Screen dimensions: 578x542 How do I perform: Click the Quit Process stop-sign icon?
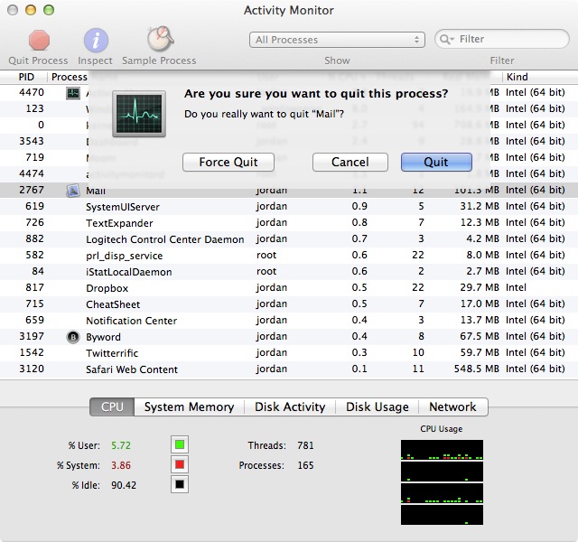[39, 40]
